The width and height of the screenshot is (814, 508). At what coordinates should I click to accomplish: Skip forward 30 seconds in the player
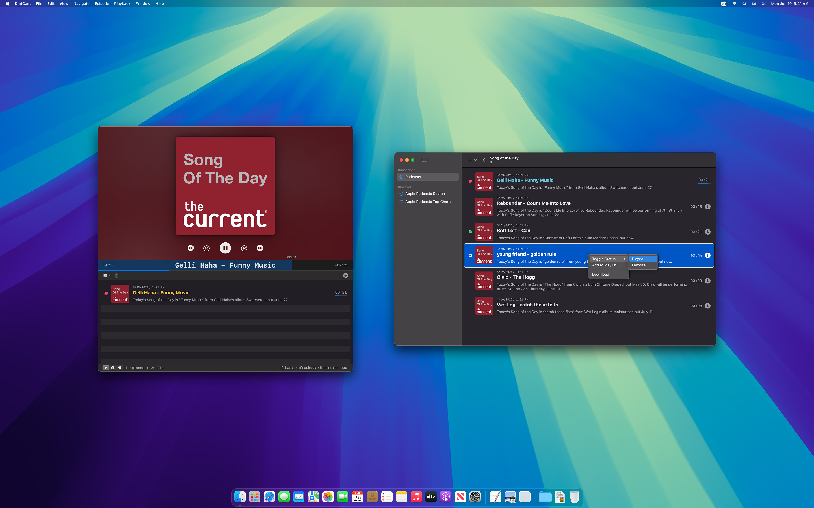coord(244,248)
